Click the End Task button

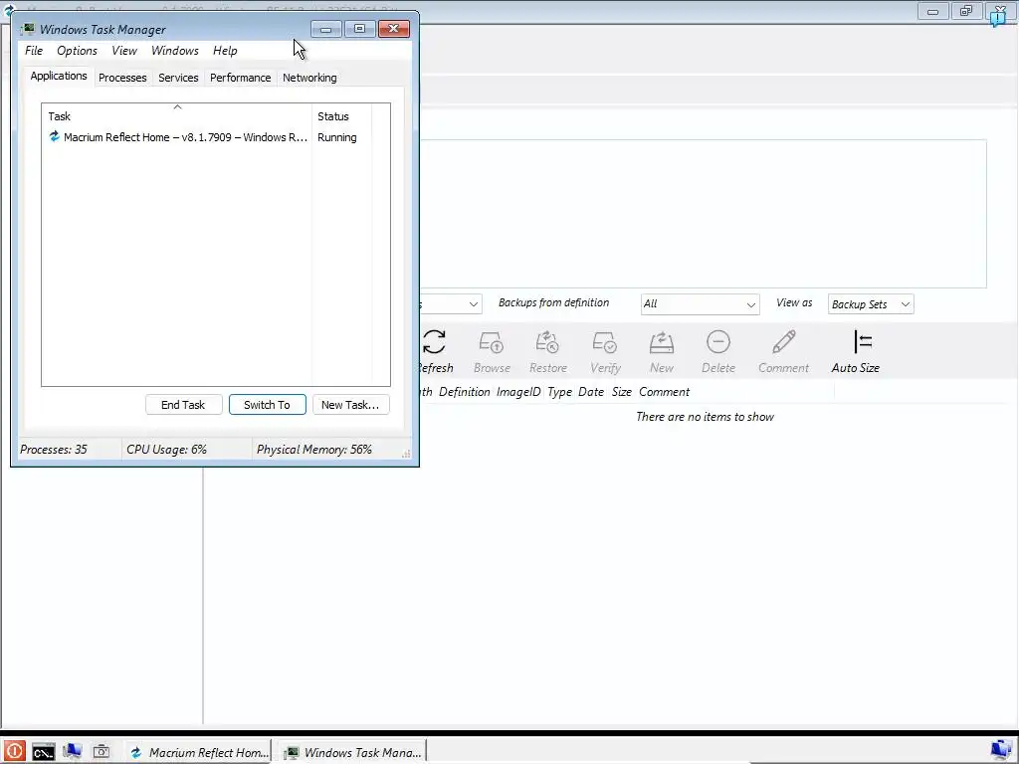point(183,405)
